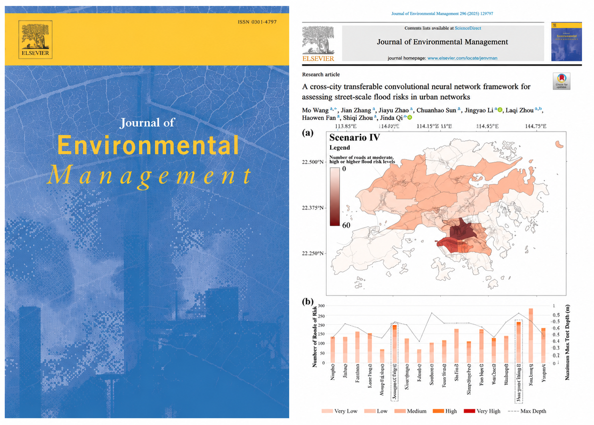Click the Very High legend swatch
The width and height of the screenshot is (594, 425).
click(469, 411)
